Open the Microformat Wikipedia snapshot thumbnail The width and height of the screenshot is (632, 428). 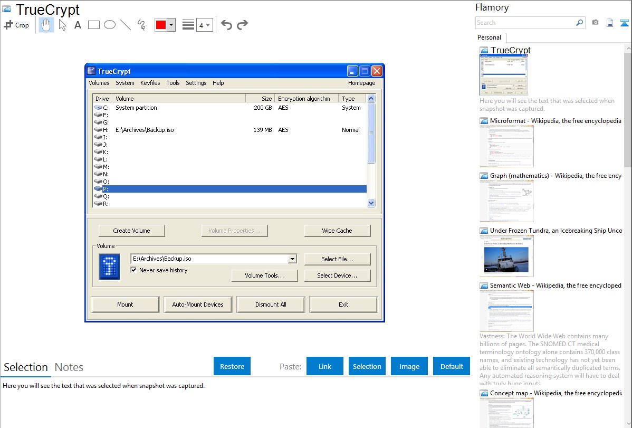pyautogui.click(x=506, y=146)
